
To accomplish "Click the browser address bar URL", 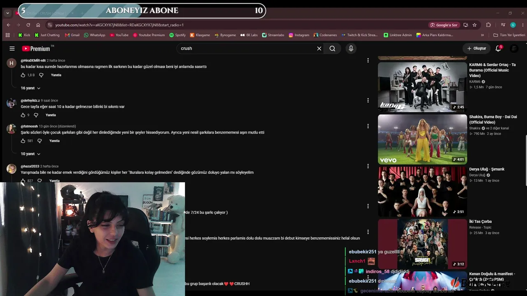I will pyautogui.click(x=119, y=25).
